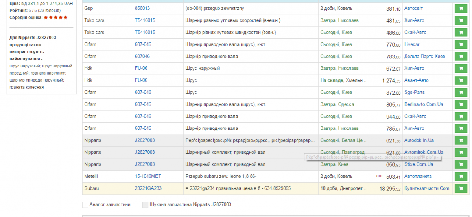The image size is (472, 217).
Task: Add Stixe.Com.Ua offer to cart
Action: [461, 164]
